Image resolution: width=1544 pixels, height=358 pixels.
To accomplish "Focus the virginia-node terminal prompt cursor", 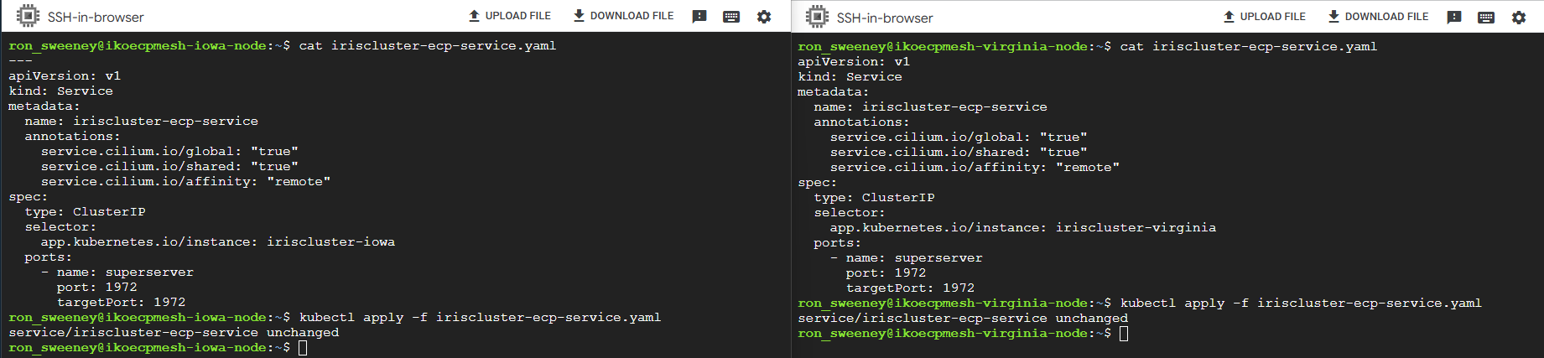I will point(1124,333).
